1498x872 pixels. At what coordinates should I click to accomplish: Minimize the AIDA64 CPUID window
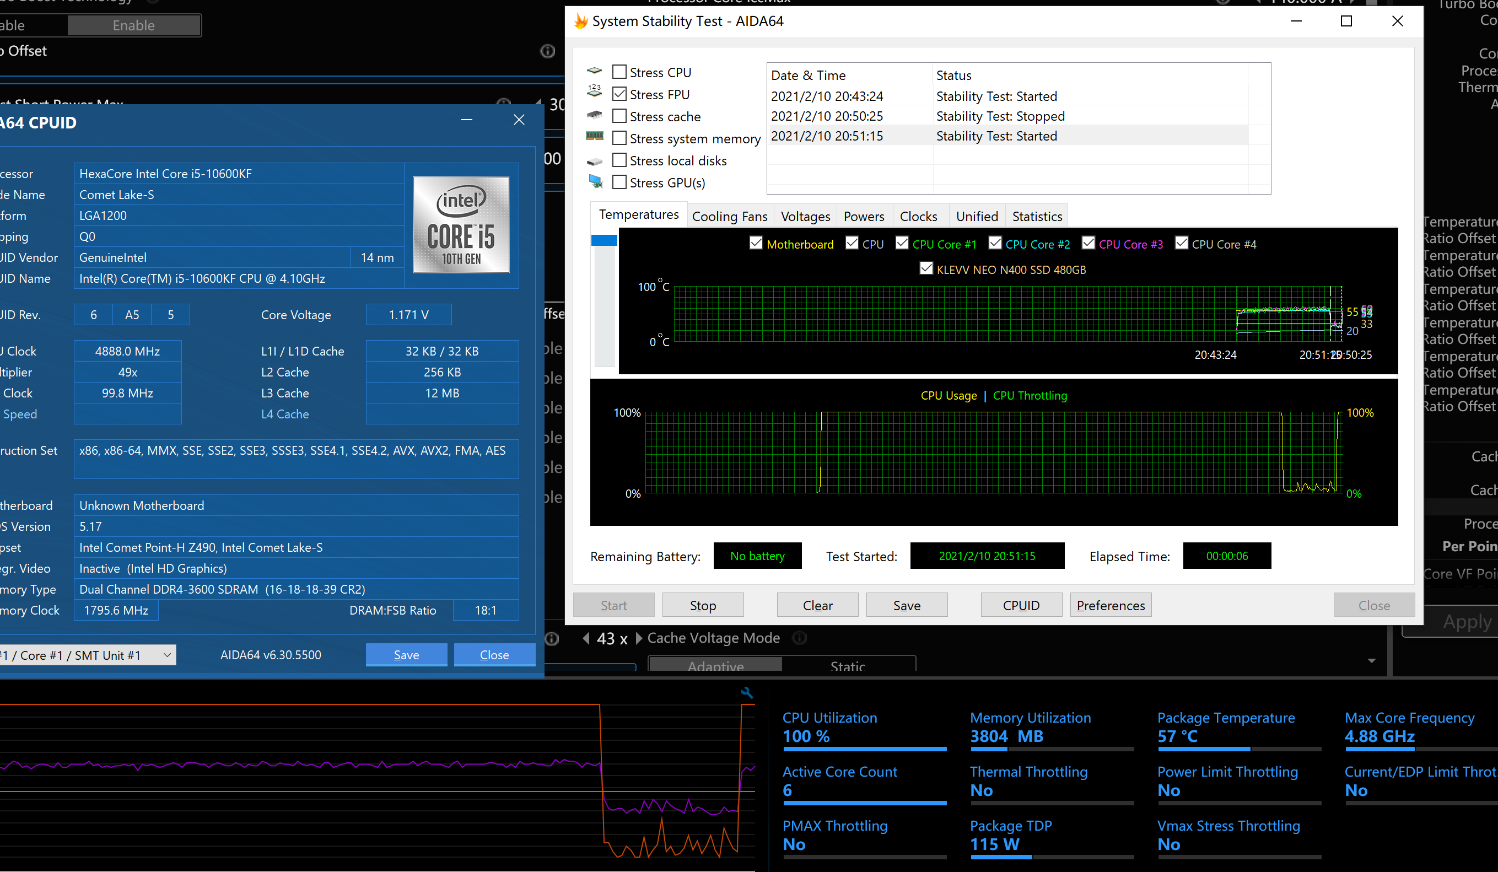pos(467,120)
